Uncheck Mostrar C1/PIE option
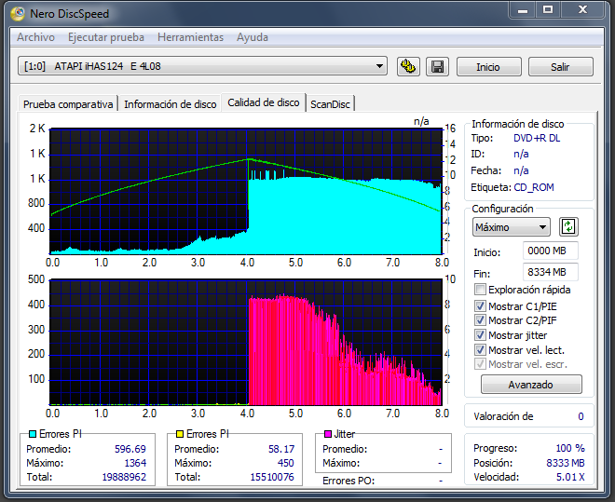This screenshot has height=502, width=615. pyautogui.click(x=480, y=305)
